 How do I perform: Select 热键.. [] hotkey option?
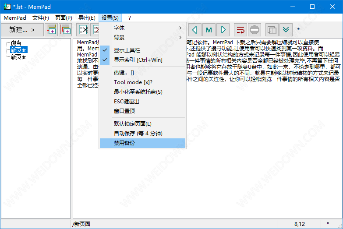click(x=142, y=72)
